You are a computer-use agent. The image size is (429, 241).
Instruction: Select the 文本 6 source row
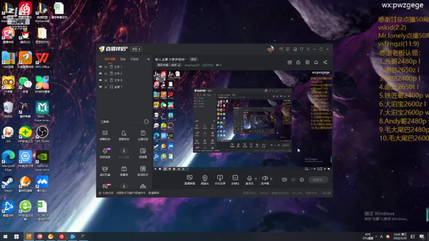coord(124,80)
